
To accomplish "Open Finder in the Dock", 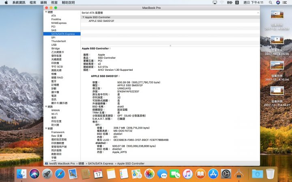I will pyautogui.click(x=21, y=174).
